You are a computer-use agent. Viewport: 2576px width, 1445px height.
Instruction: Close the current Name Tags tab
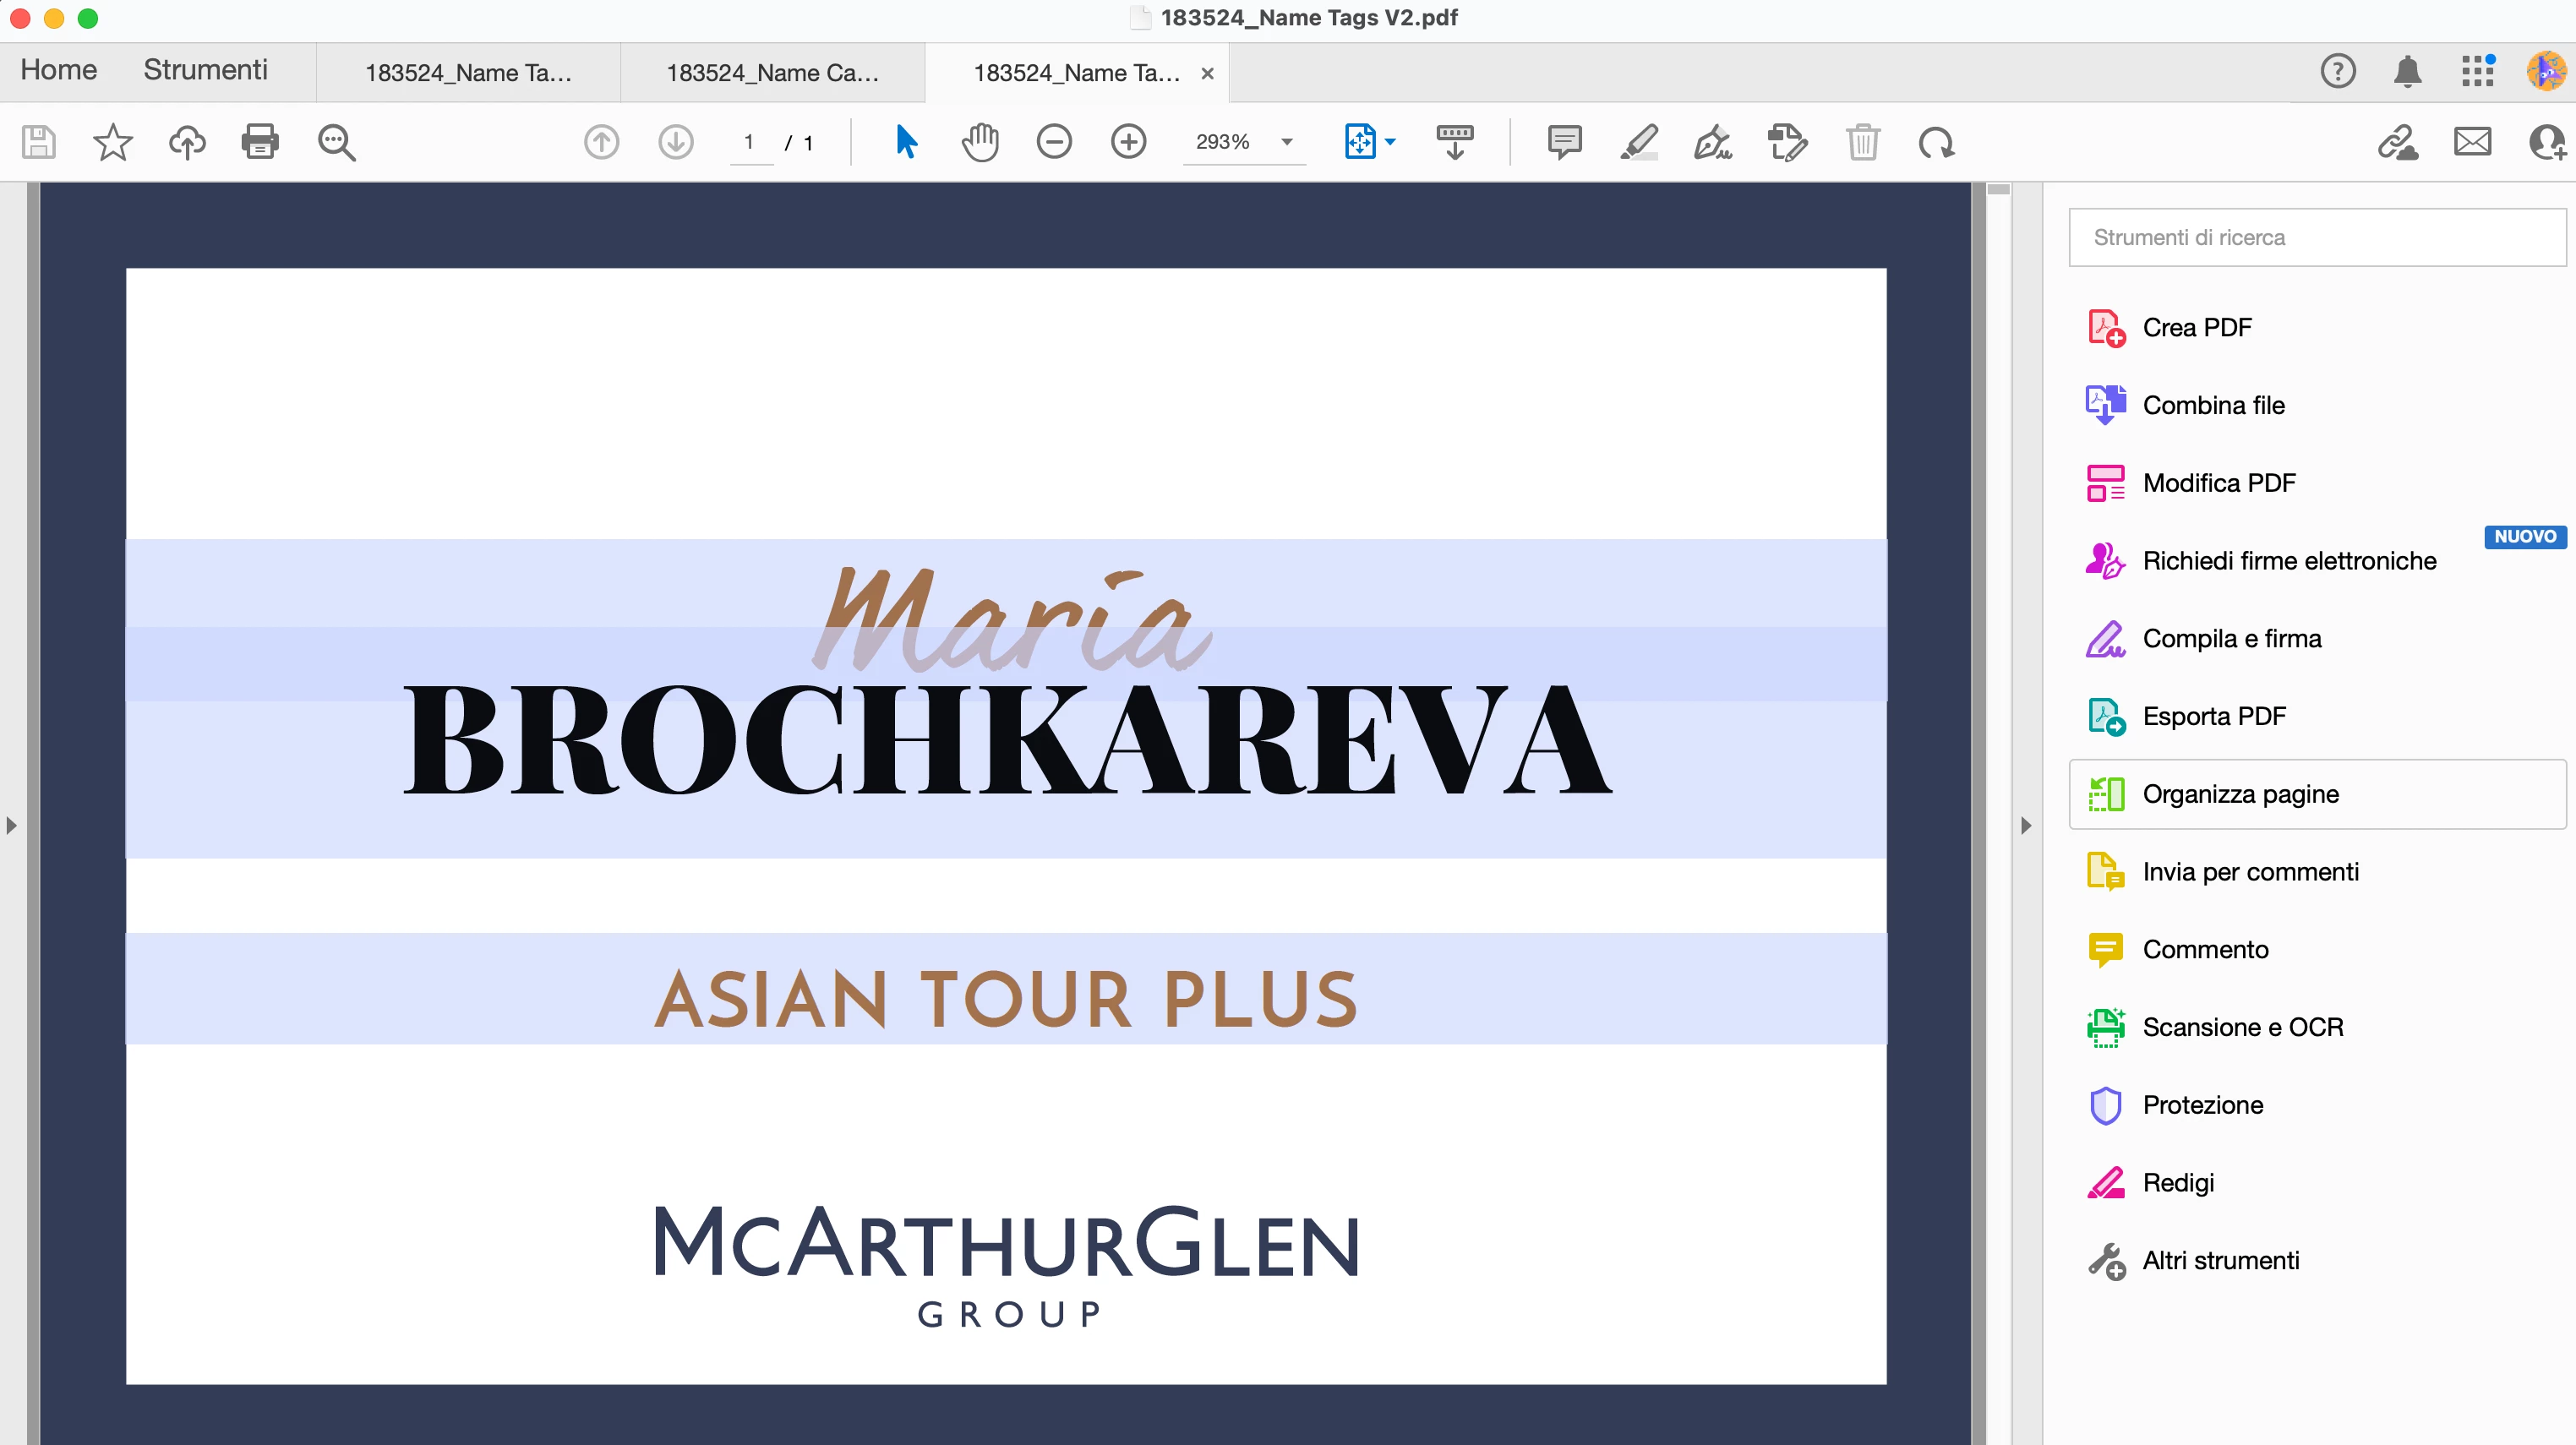pos(1207,73)
